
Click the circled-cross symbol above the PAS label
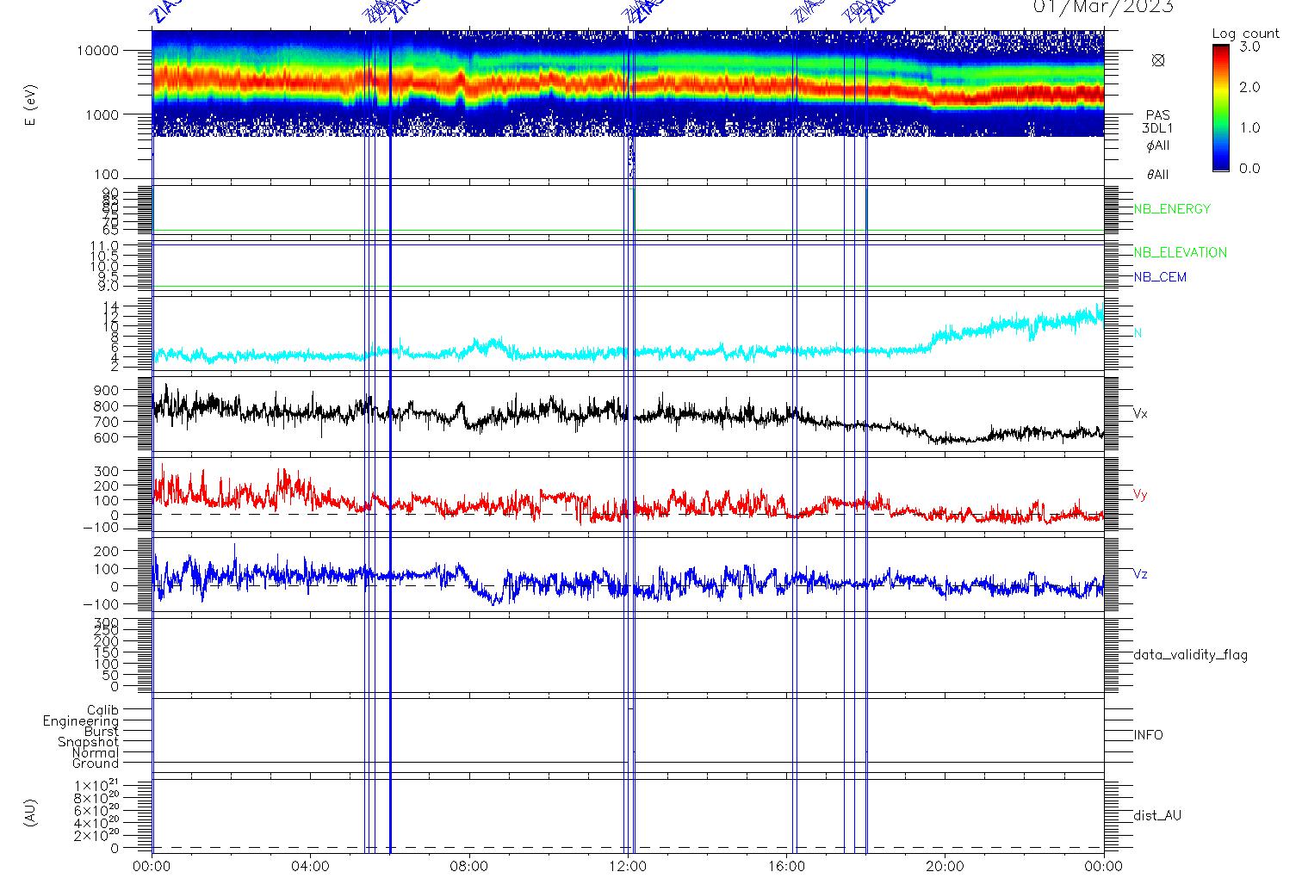tap(1158, 60)
